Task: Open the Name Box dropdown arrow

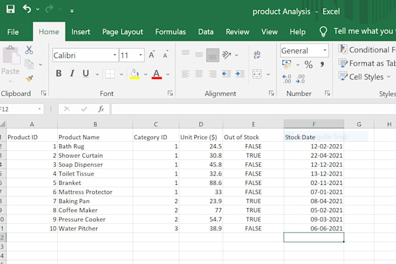Action: point(40,109)
